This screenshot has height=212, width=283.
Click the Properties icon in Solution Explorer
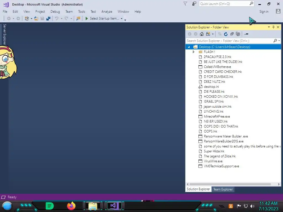(x=246, y=34)
